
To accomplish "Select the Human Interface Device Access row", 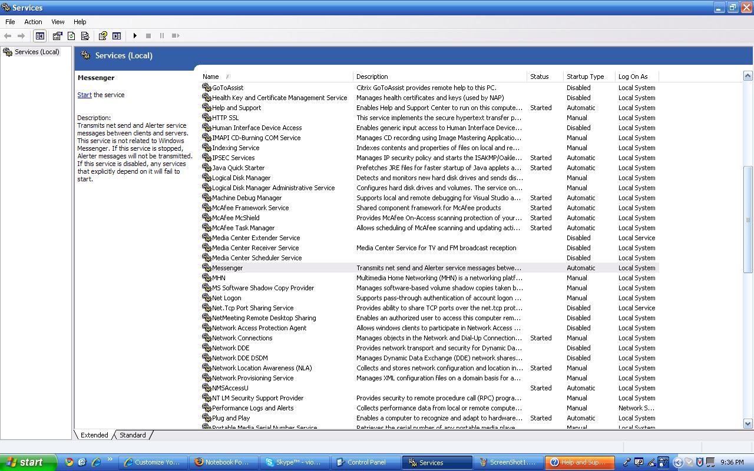I will tap(429, 127).
